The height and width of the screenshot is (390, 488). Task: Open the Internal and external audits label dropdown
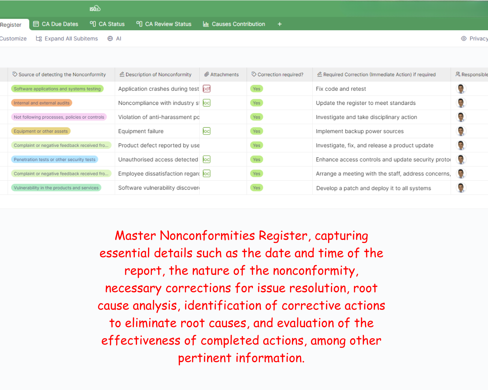click(x=42, y=103)
